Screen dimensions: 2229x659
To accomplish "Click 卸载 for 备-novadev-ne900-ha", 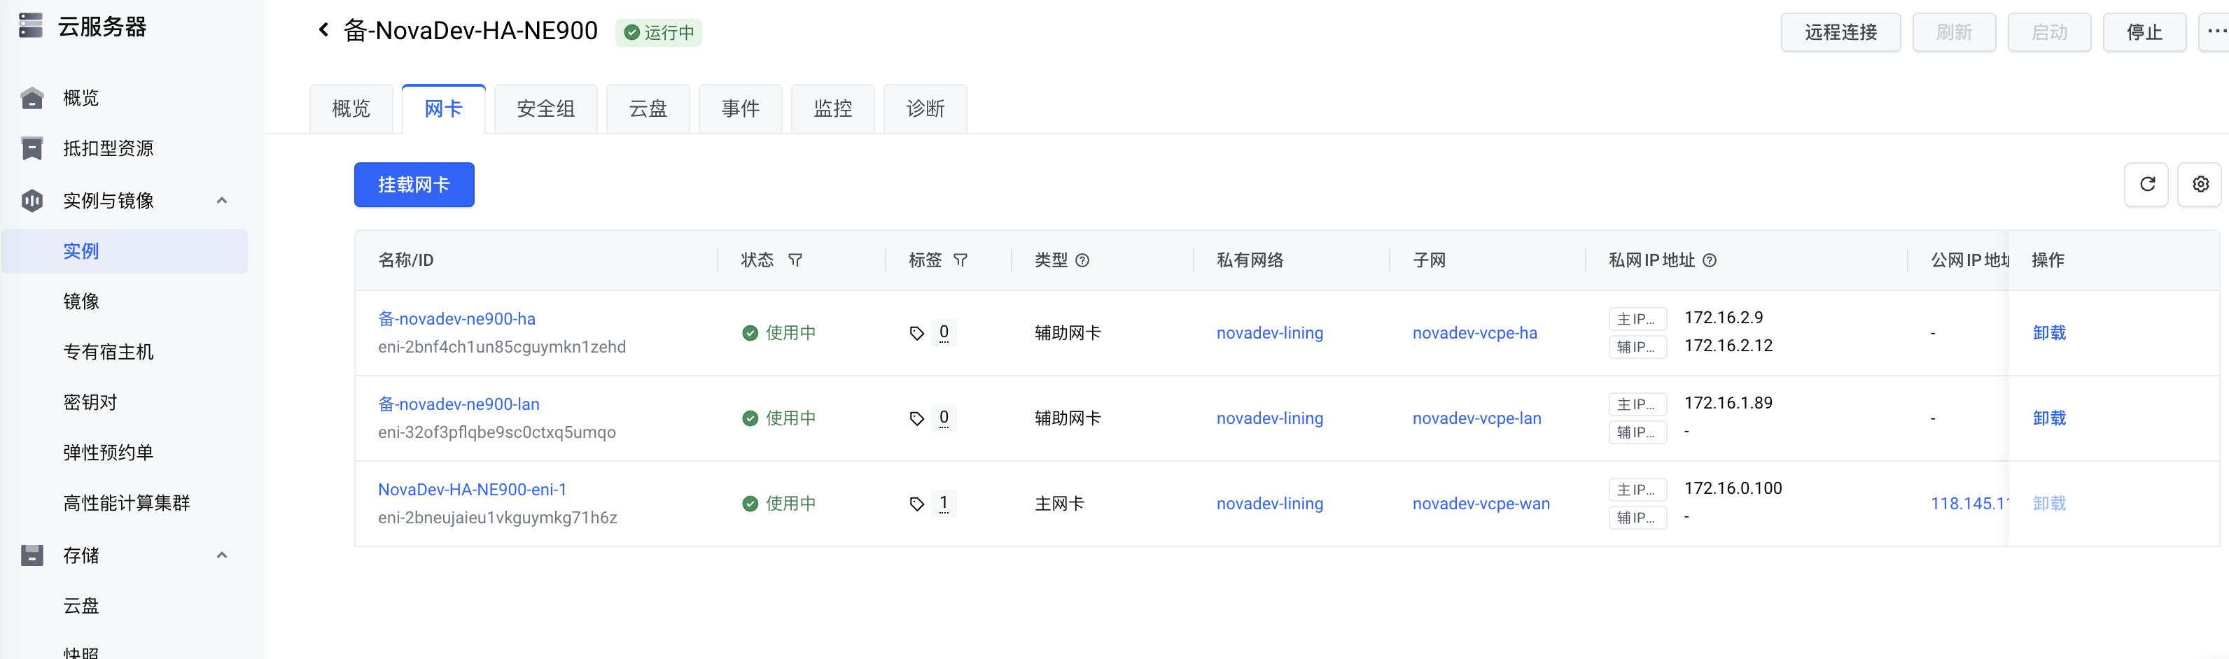I will 2049,333.
